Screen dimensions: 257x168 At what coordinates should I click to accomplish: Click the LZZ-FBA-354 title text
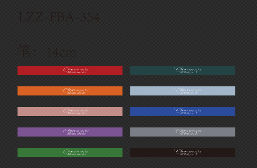[x=58, y=17]
